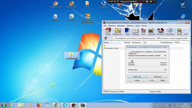Click the Komputer desktop icon
192x108 pixels.
tap(103, 5)
